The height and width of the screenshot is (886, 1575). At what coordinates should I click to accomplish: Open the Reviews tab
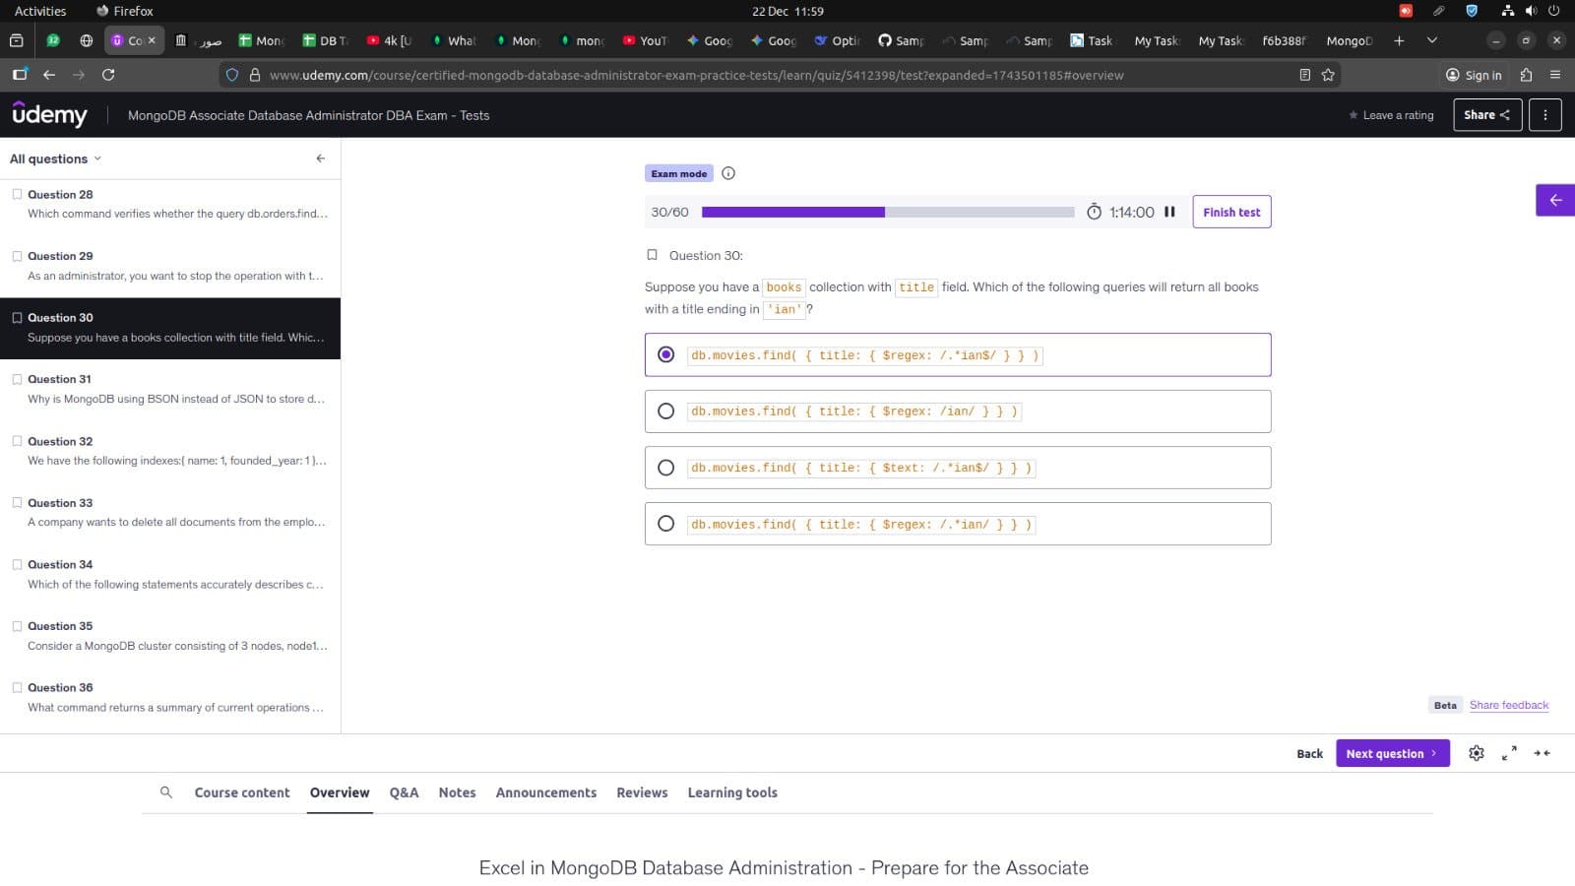(x=641, y=792)
